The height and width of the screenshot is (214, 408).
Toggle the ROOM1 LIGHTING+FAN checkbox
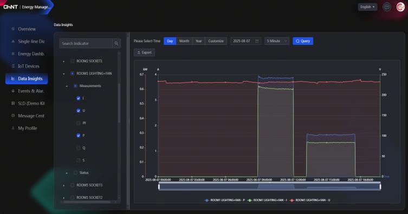click(73, 73)
